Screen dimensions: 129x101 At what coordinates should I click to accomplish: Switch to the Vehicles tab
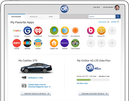click(34, 17)
